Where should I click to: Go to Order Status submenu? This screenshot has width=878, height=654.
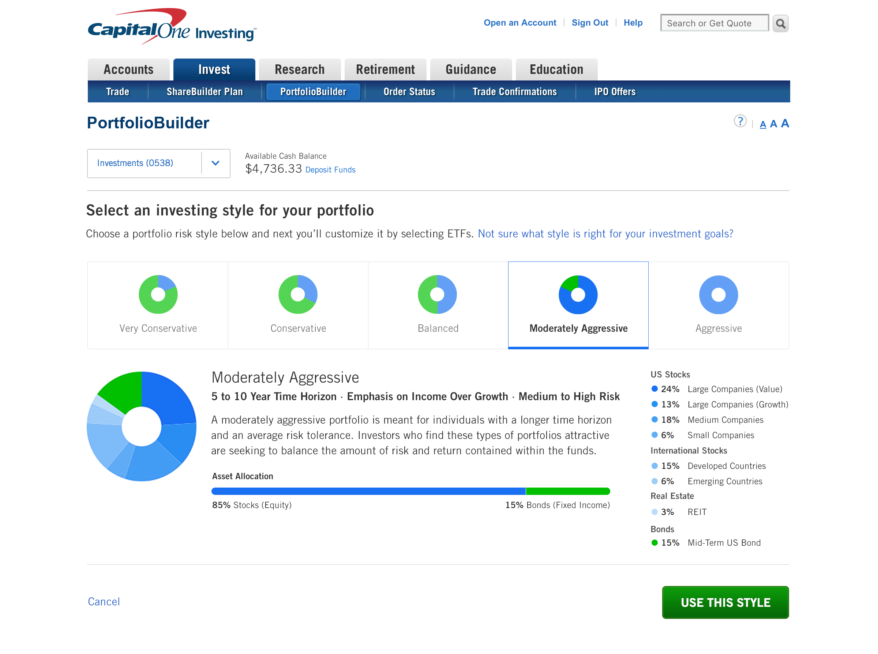point(409,91)
